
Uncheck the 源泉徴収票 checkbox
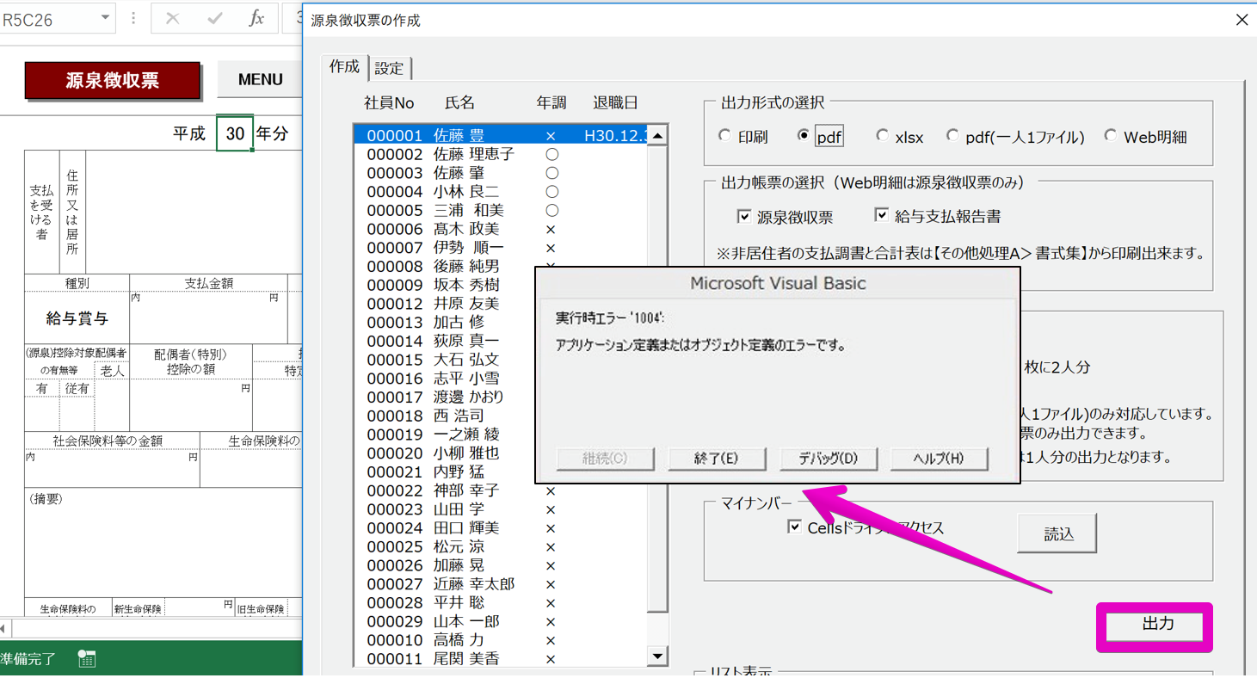click(x=744, y=217)
